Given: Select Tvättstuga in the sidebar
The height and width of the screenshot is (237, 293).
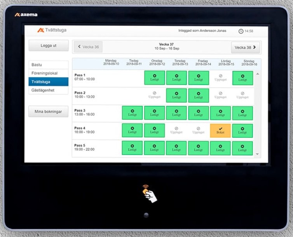Looking at the screenshot, I should point(49,82).
